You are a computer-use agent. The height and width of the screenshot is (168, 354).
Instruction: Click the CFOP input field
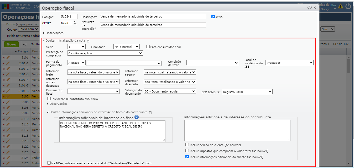point(66,23)
